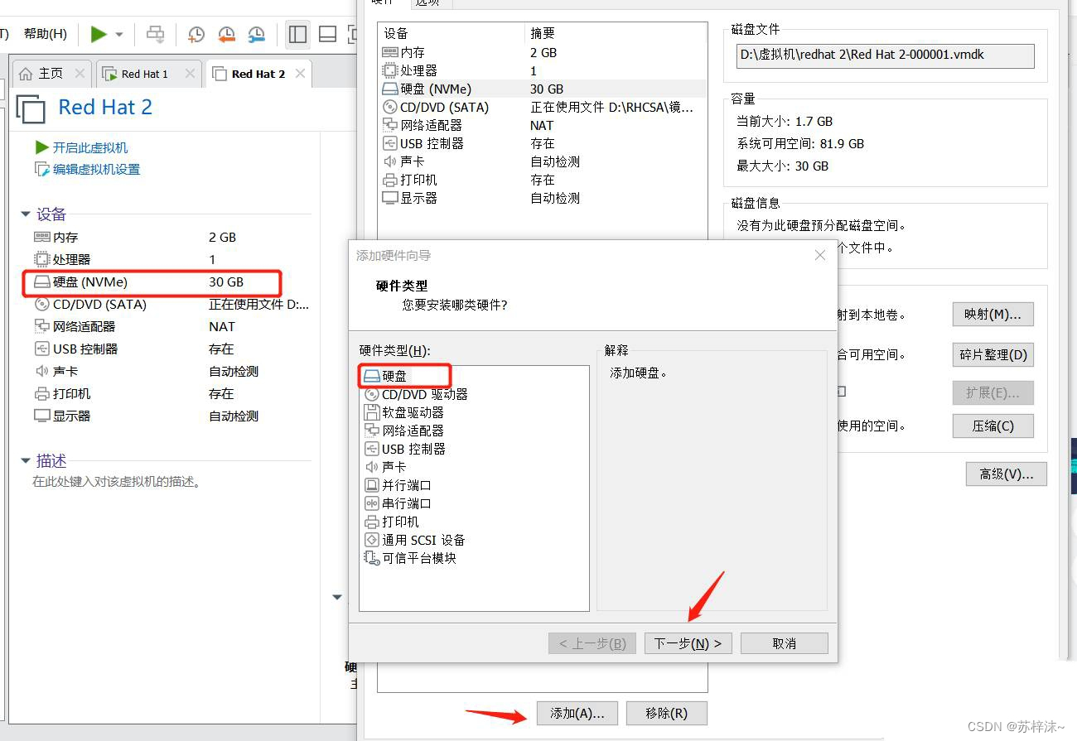Click 下一步(N) to continue the wizard
The image size is (1077, 741).
pos(688,642)
